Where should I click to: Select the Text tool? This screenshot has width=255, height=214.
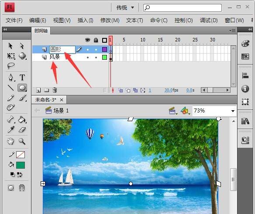(22, 78)
